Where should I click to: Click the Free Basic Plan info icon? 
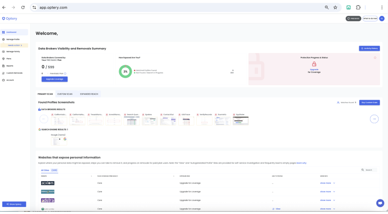coord(65,73)
